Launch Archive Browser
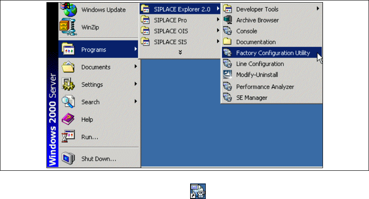The image size is (369, 199). point(272,20)
